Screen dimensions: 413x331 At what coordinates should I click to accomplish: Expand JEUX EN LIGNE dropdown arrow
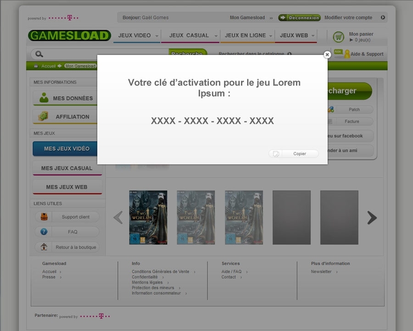270,36
